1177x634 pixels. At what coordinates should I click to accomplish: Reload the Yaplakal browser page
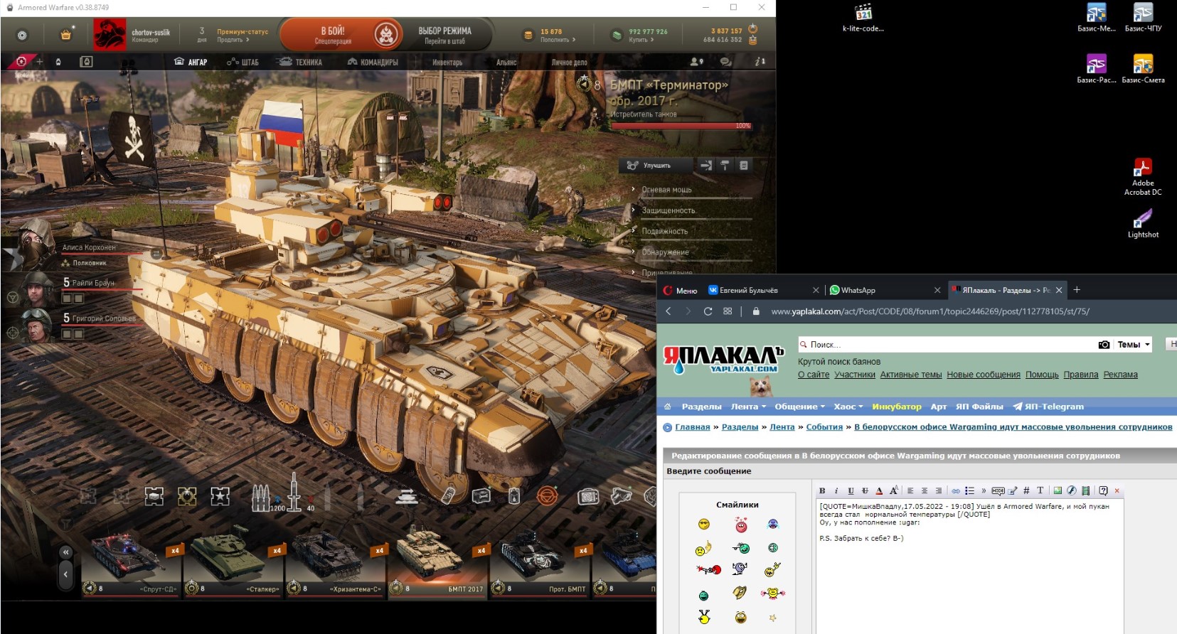click(708, 311)
